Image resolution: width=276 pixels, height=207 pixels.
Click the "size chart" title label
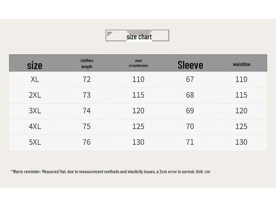[139, 37]
